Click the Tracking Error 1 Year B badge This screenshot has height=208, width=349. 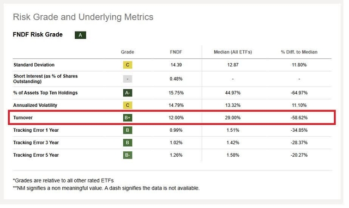coord(128,130)
